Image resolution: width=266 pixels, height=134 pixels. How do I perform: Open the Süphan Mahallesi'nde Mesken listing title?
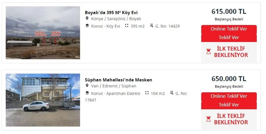click(119, 80)
